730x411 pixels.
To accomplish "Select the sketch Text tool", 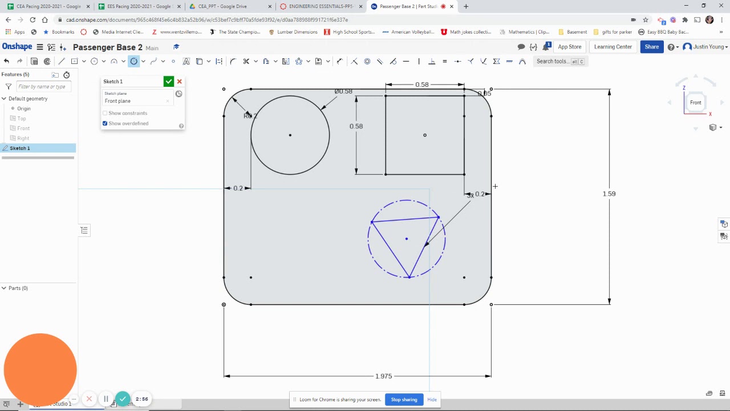I will (x=186, y=61).
